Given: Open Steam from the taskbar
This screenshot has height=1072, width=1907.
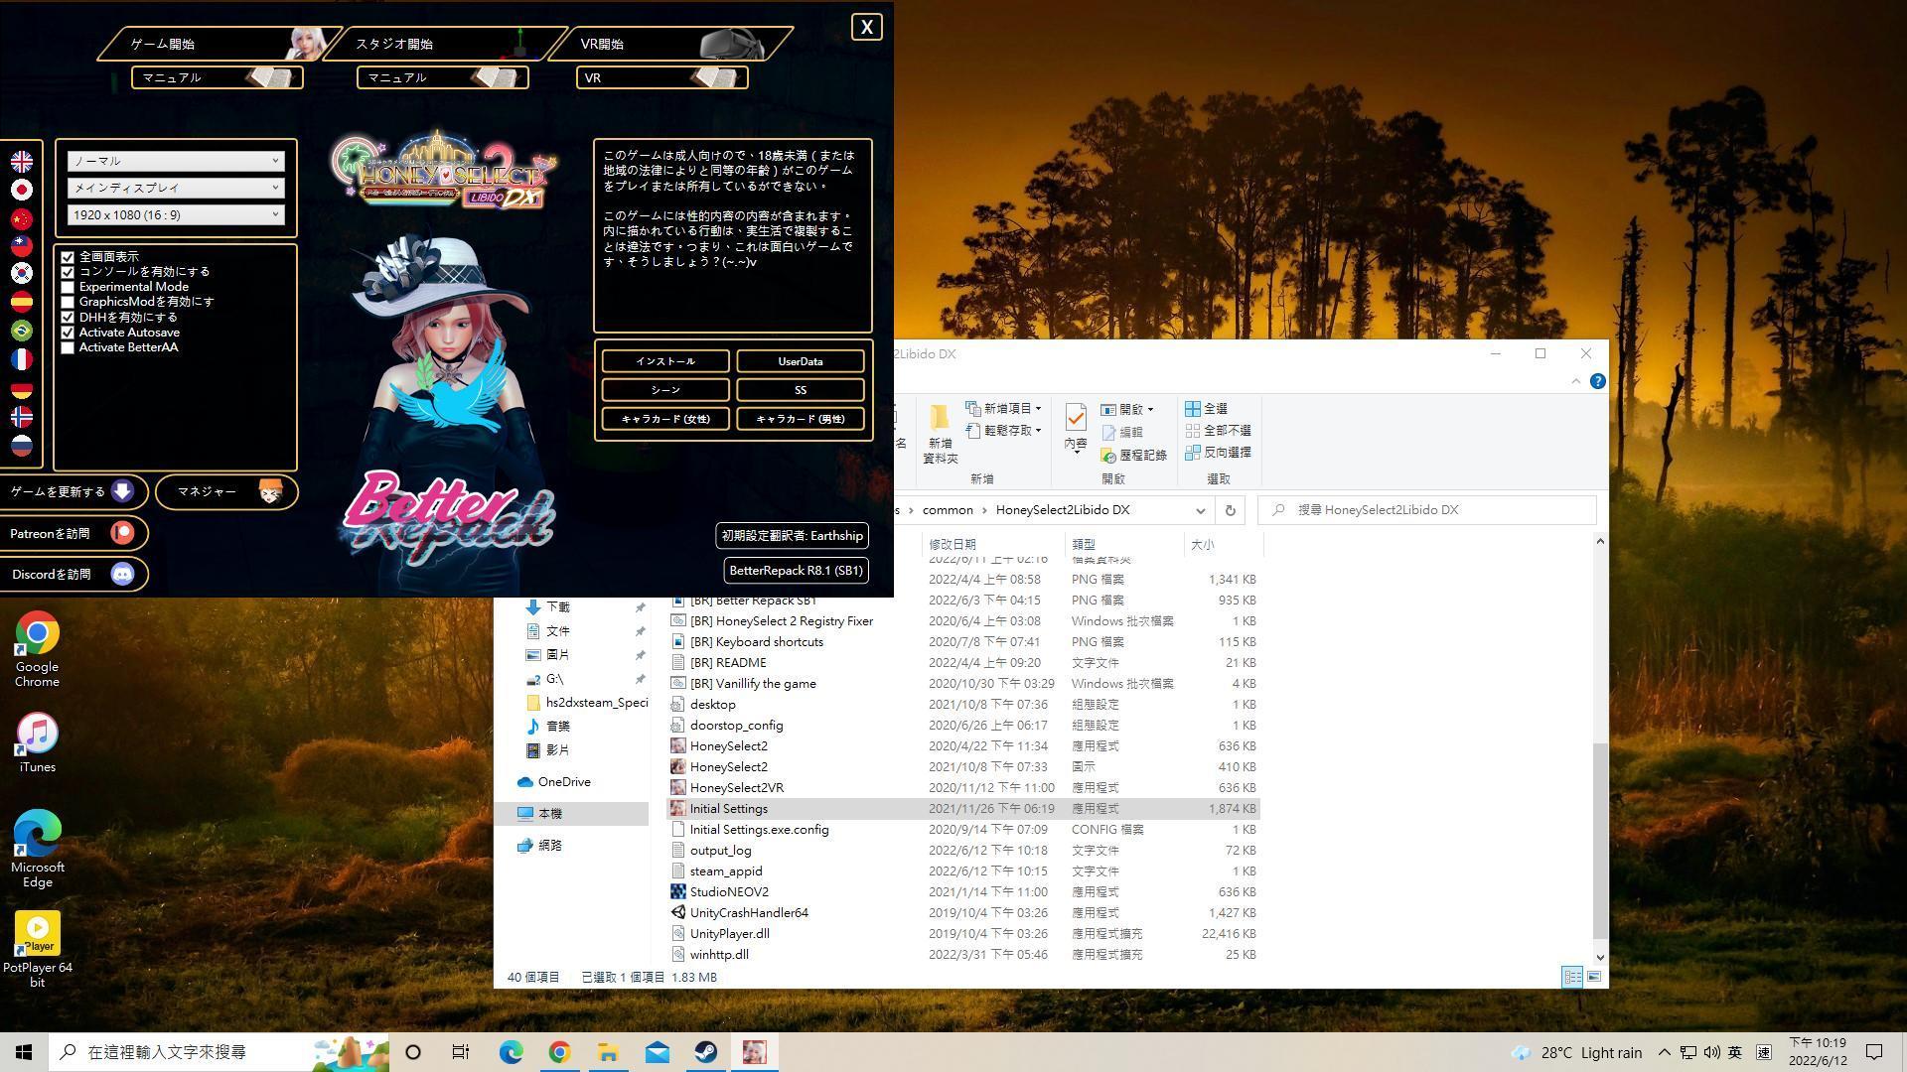Looking at the screenshot, I should pyautogui.click(x=706, y=1052).
